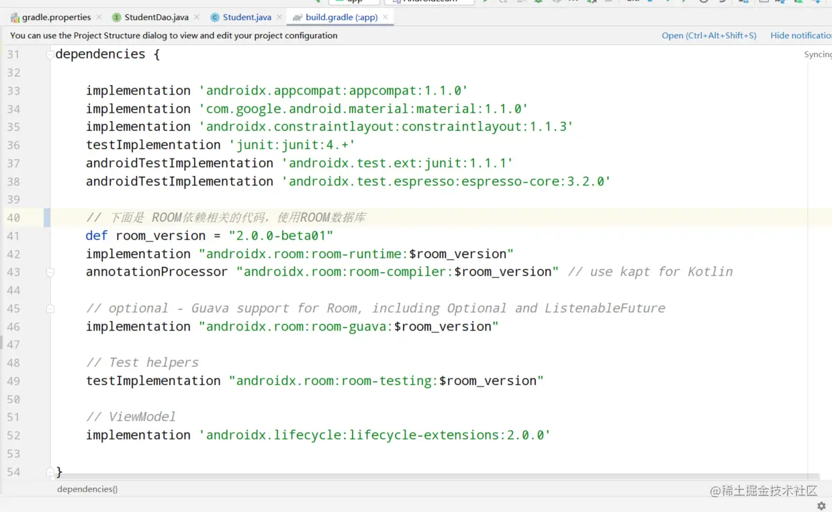Viewport: 832px width, 512px height.
Task: Click the room-compiler dependency string
Action: click(398, 272)
